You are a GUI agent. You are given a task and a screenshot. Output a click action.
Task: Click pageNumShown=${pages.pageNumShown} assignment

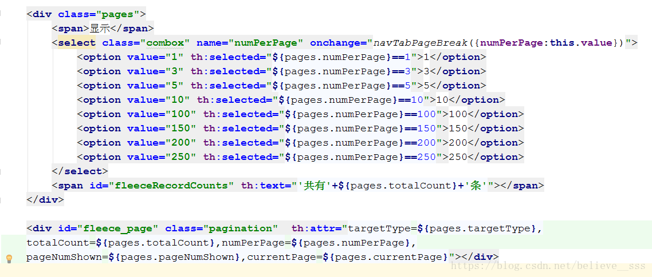point(134,257)
